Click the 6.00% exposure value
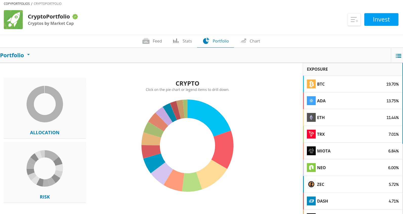This screenshot has width=403, height=214. 393,168
